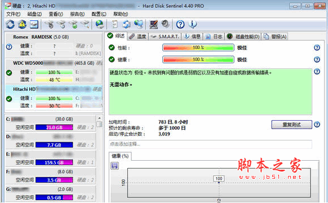This screenshot has width=328, height=203.
Task: Click the disk with clock test icon
Action: click(61, 24)
